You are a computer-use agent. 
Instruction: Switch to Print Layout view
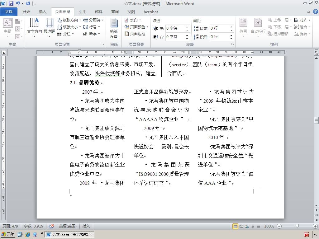[235, 226]
